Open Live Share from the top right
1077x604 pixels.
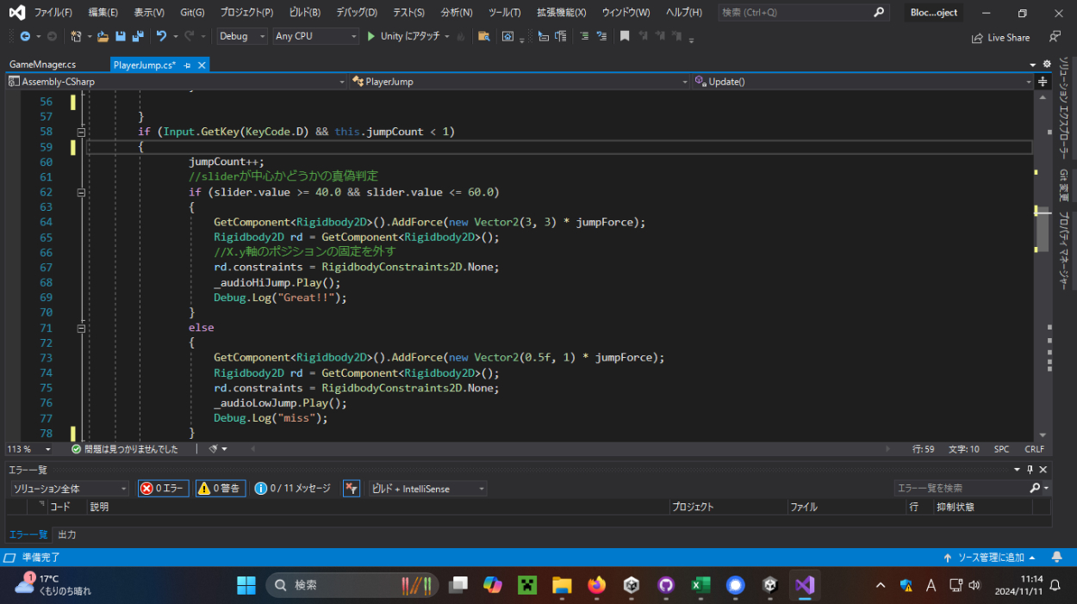point(1000,38)
